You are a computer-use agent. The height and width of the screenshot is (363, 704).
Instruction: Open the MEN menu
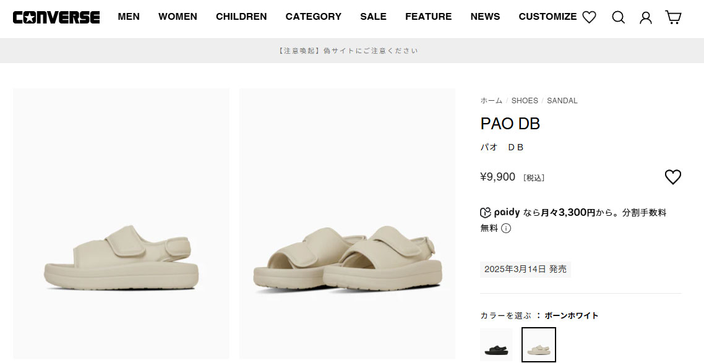pos(129,17)
